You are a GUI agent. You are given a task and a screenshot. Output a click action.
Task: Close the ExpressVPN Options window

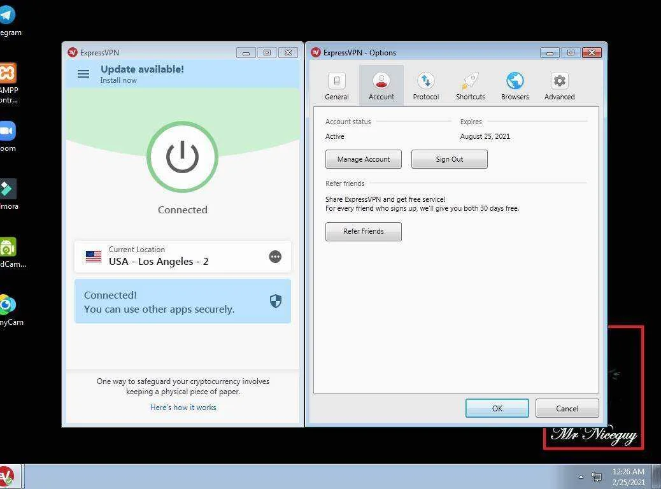pyautogui.click(x=592, y=52)
